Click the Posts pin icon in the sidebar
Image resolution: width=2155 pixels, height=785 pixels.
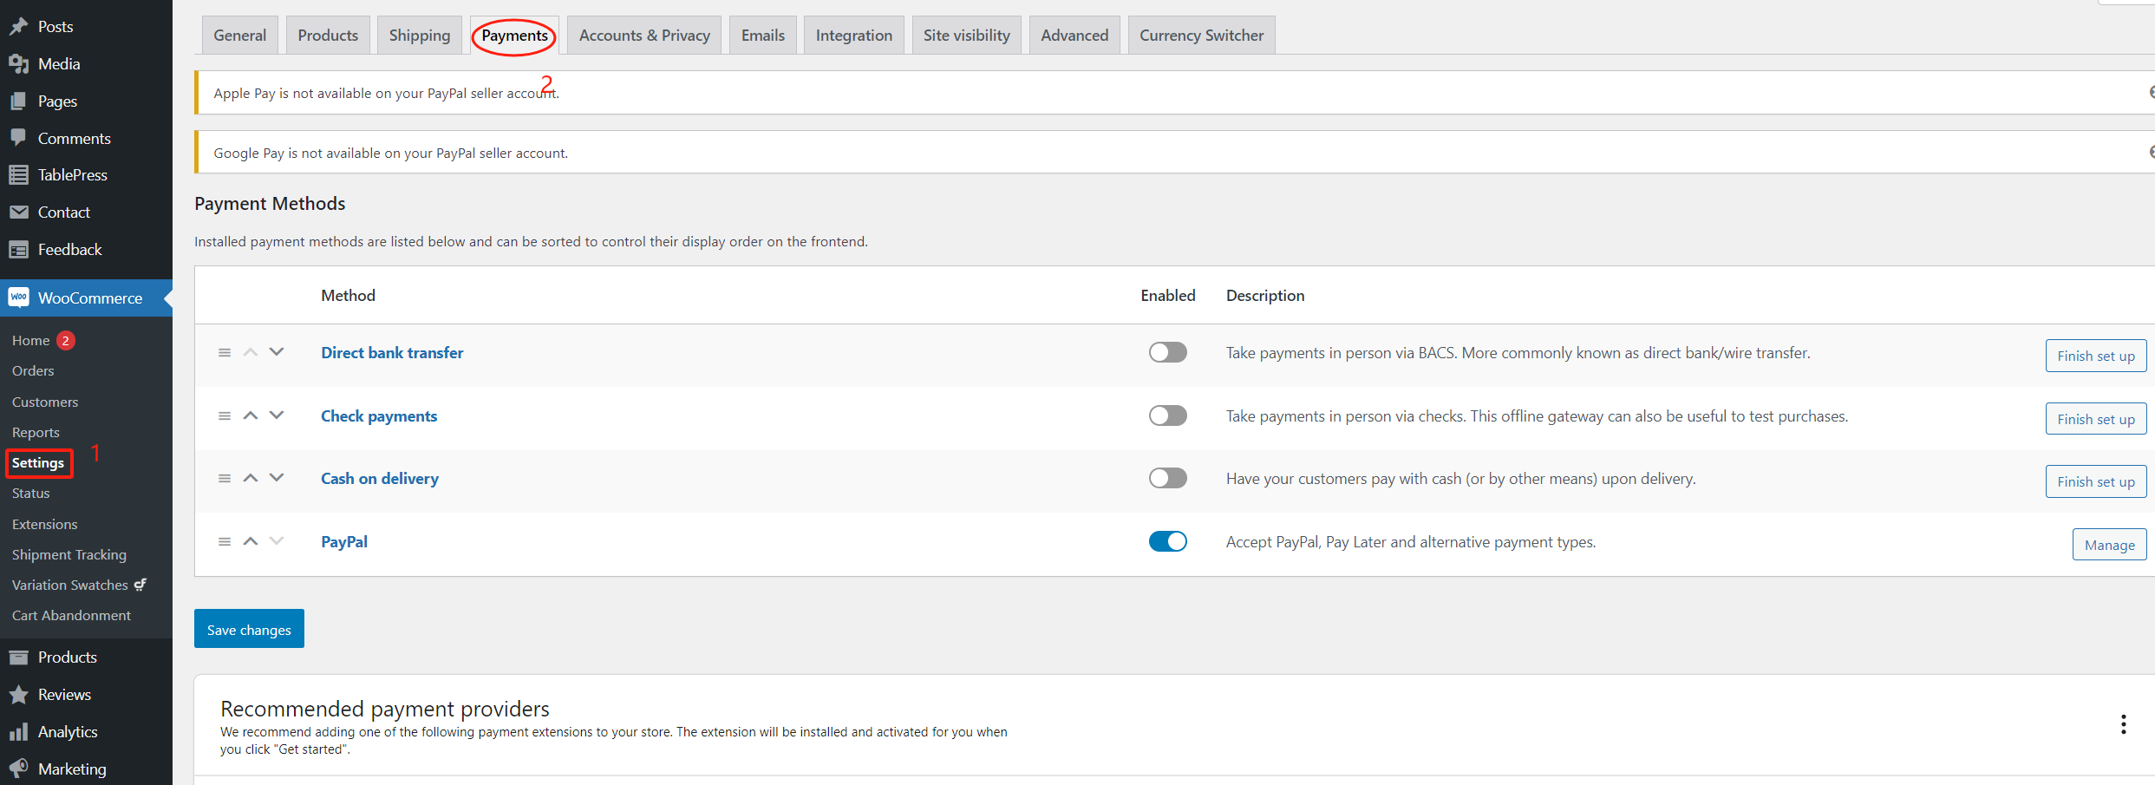click(x=18, y=27)
